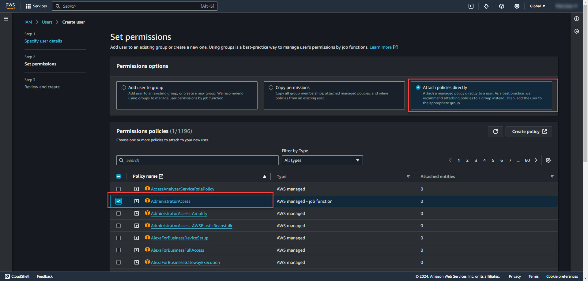588x281 pixels.
Task: Click the AccessAnalyzerServiceRolePolicy box icon
Action: pos(147,188)
